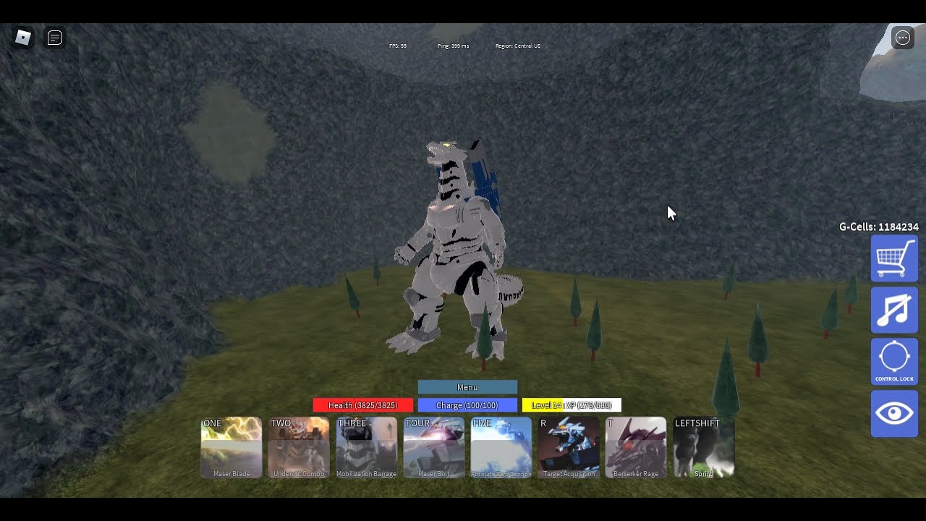Toggle the Control Lock button
This screenshot has width=926, height=521.
[894, 362]
